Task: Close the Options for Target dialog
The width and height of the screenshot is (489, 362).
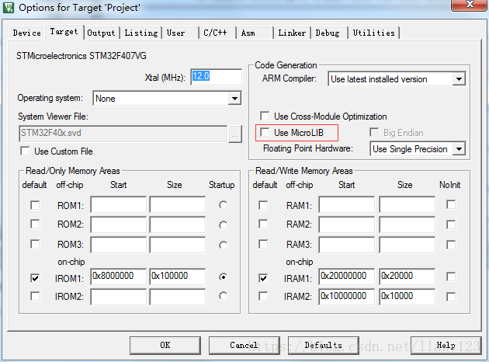Action: pyautogui.click(x=469, y=5)
